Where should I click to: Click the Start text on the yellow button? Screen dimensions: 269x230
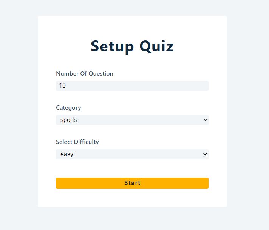[132, 183]
